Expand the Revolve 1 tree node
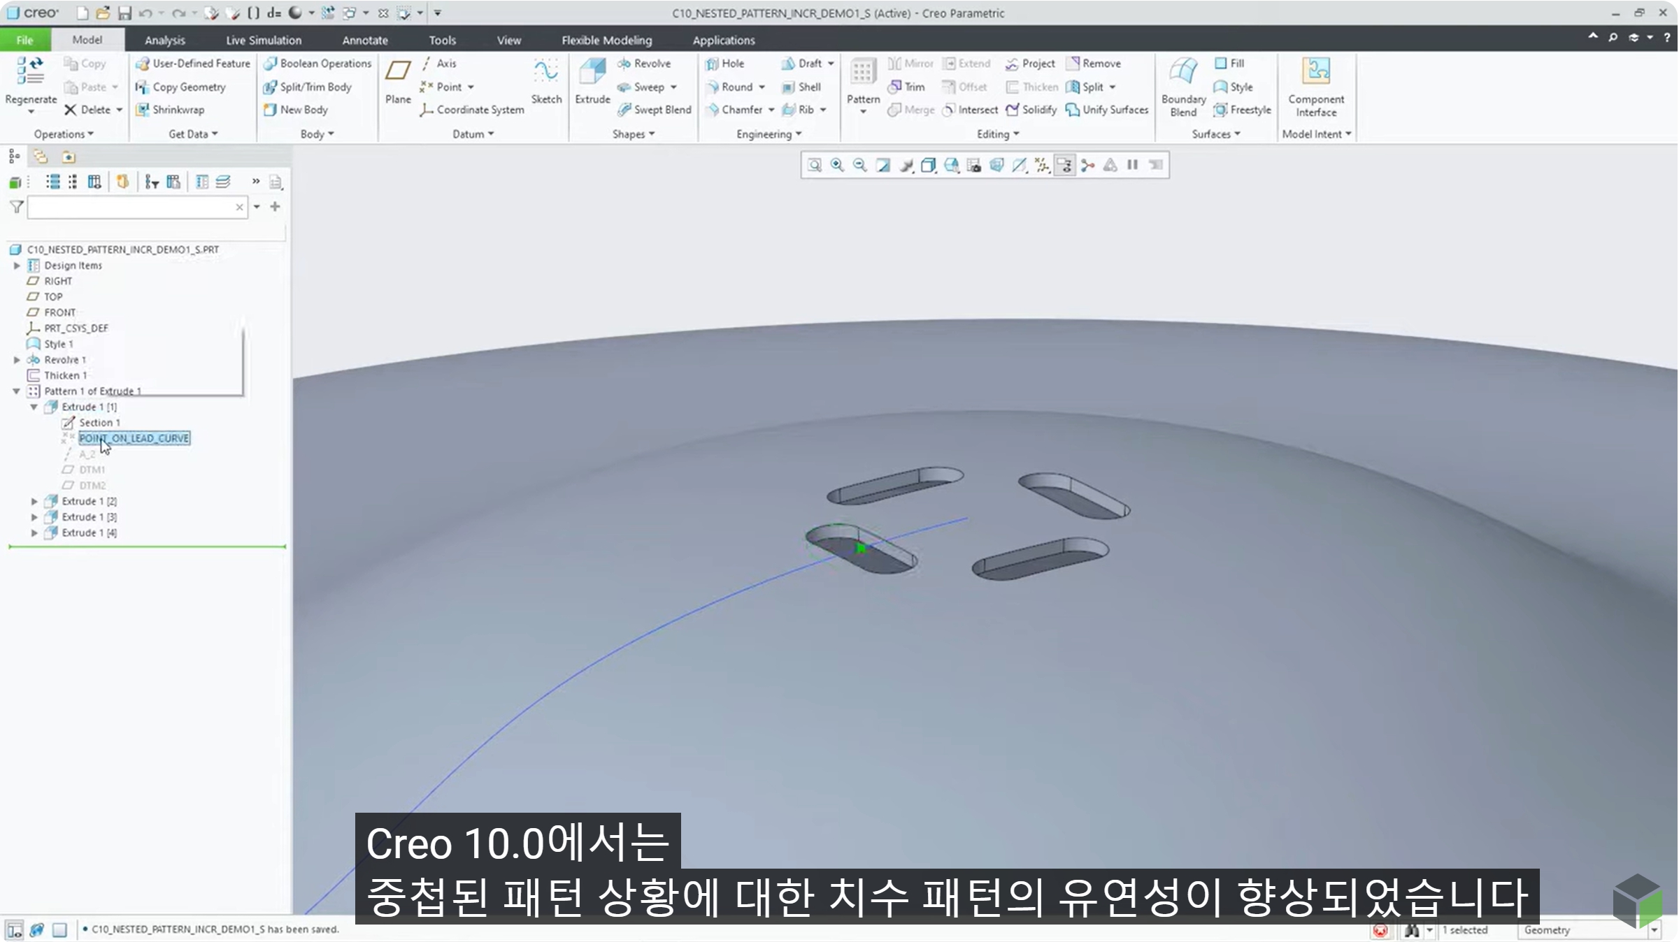The width and height of the screenshot is (1679, 942). pos(17,360)
